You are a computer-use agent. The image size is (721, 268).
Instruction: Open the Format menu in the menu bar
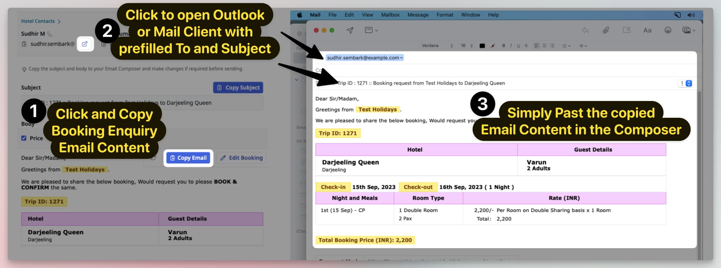[x=445, y=15]
